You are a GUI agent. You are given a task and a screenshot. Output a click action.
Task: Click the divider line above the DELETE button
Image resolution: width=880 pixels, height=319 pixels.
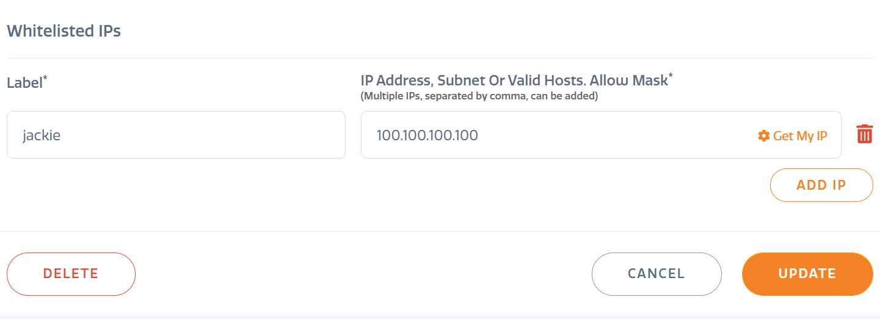(440, 231)
